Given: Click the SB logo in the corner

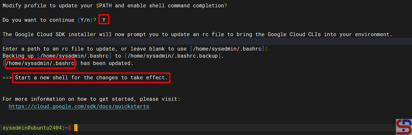Looking at the screenshot, I should [x=404, y=127].
